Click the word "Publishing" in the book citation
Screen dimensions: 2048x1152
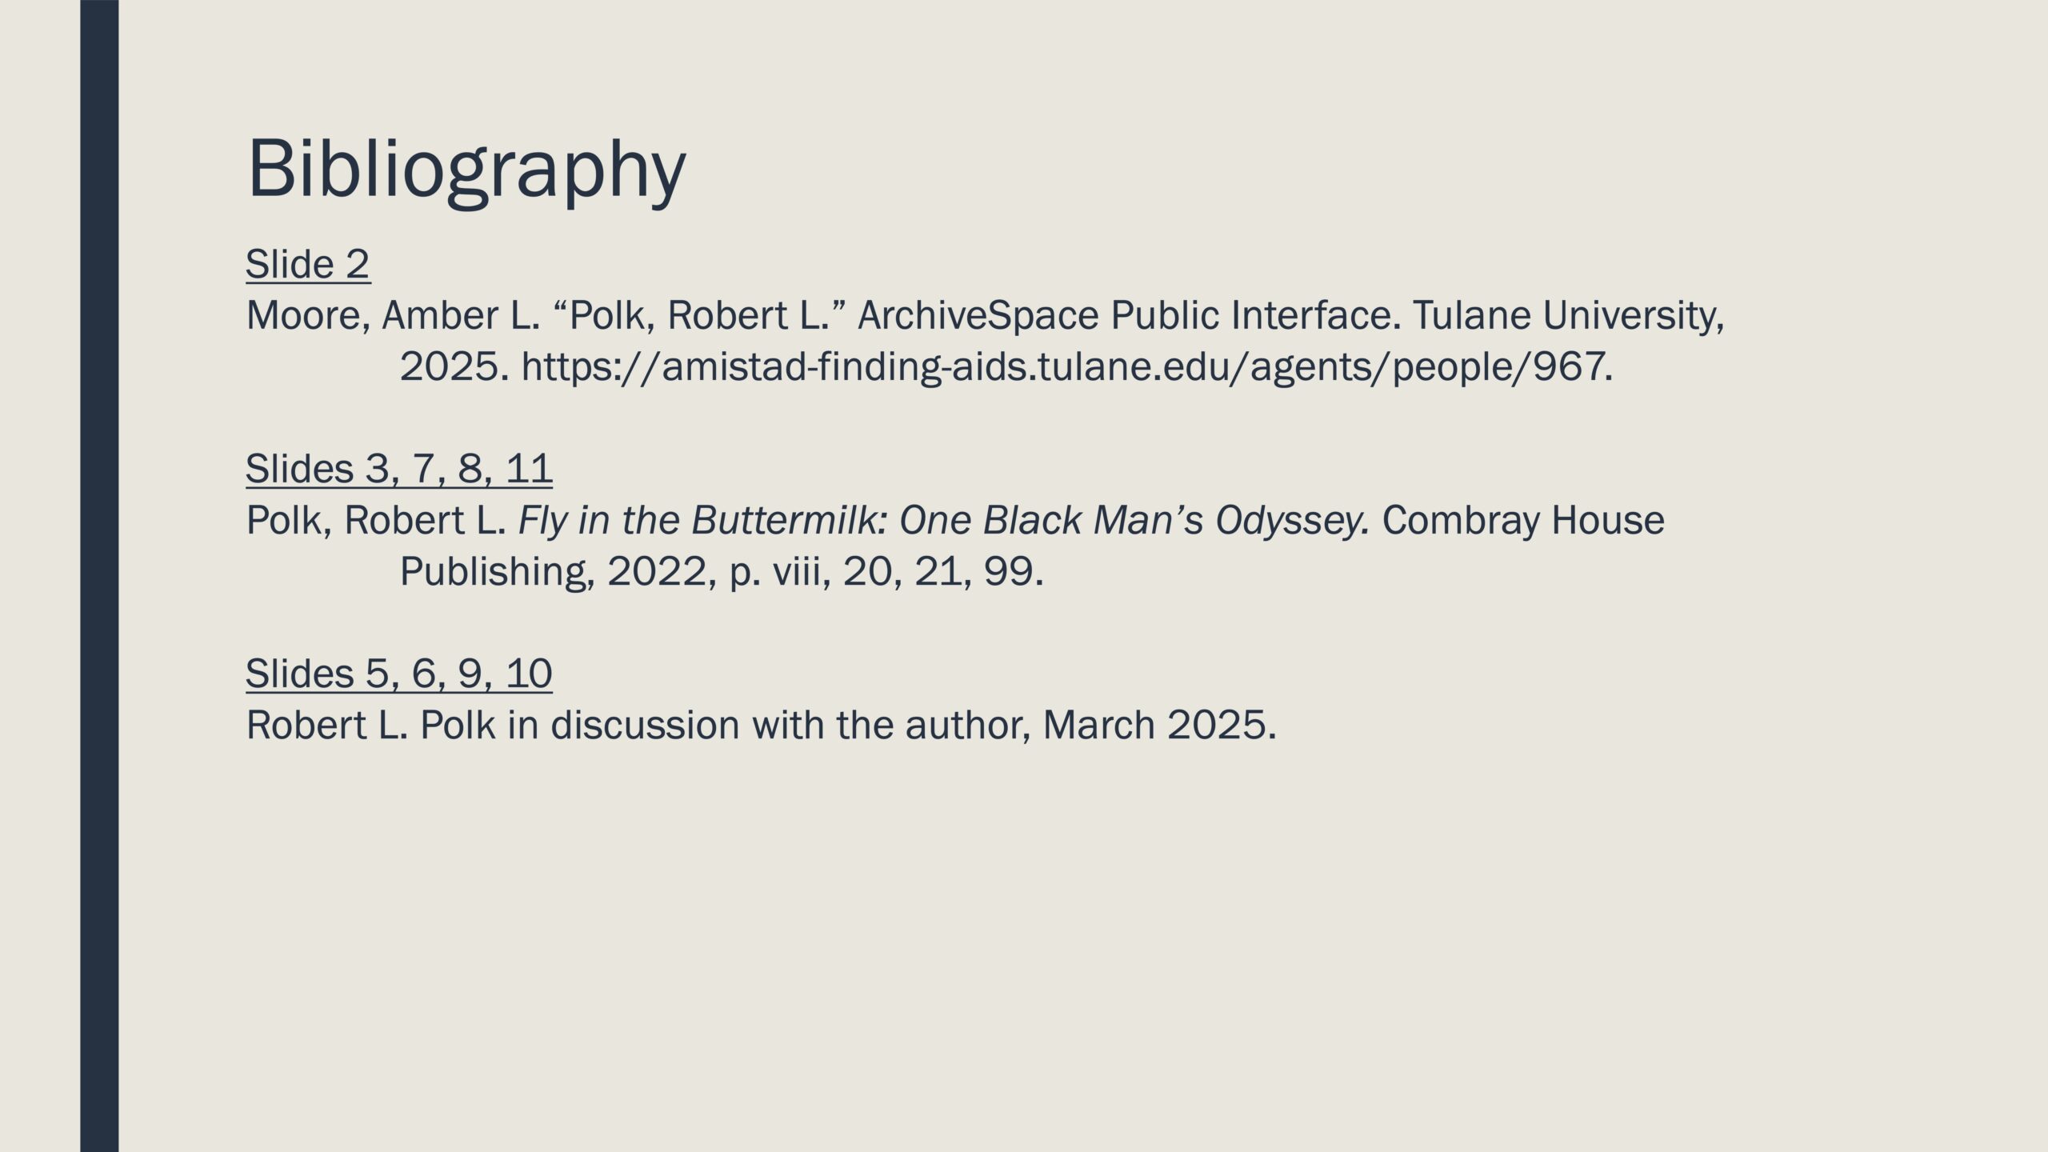(496, 571)
